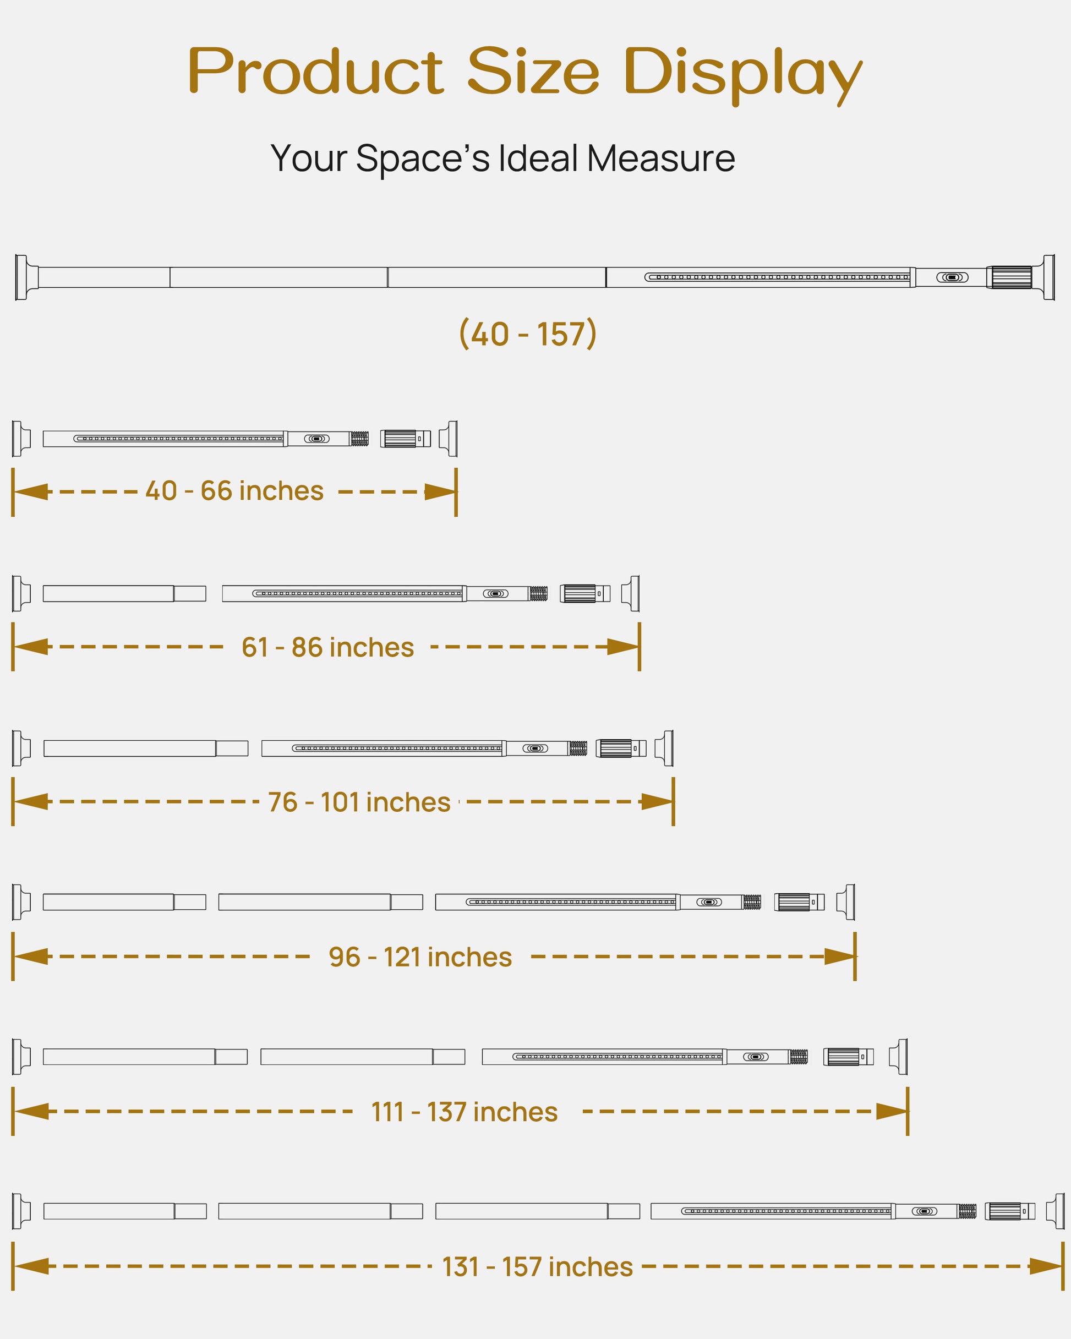Viewport: 1071px width, 1339px height.
Task: Click the left arrowhead of the 40 - 66 line
Action: coord(31,492)
